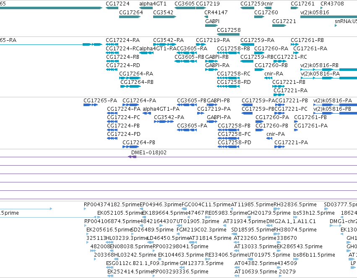Click the AT31814.5prime EST label
Viewport: 357px width, 278px height.
210,238
